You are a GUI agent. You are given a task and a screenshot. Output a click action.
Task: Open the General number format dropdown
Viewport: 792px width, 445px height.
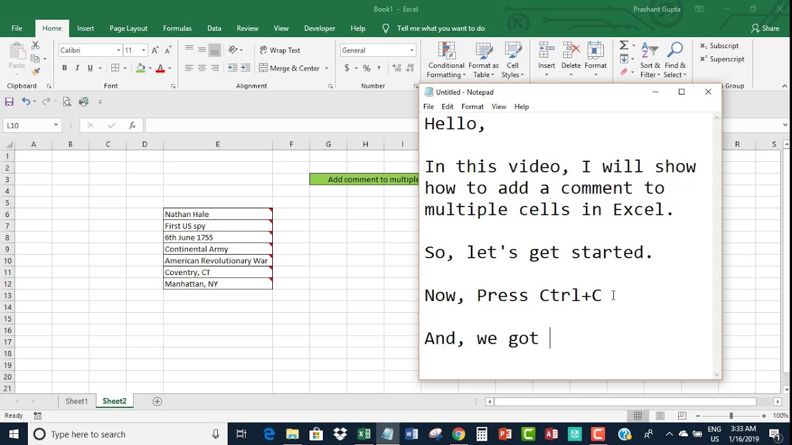411,50
